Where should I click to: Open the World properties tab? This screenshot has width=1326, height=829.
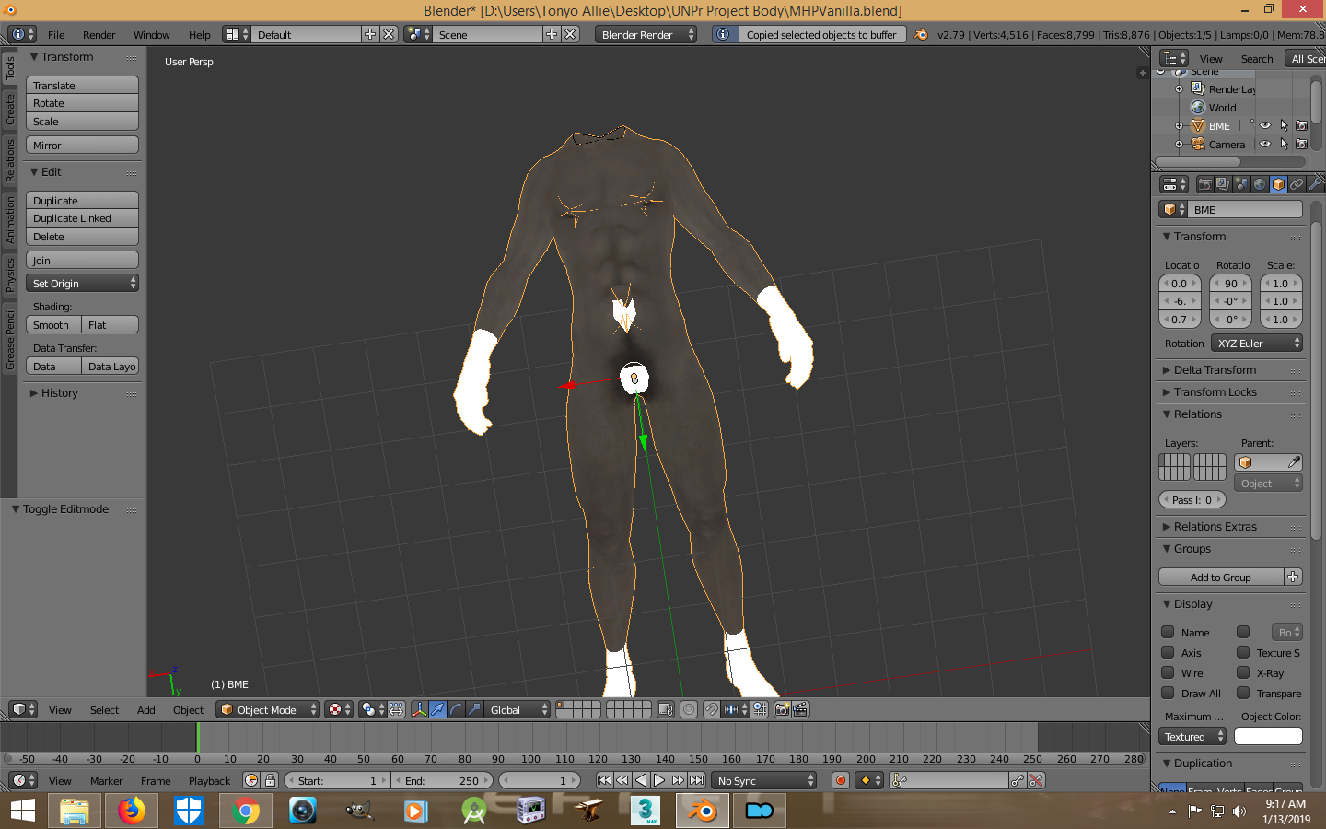tap(1260, 184)
